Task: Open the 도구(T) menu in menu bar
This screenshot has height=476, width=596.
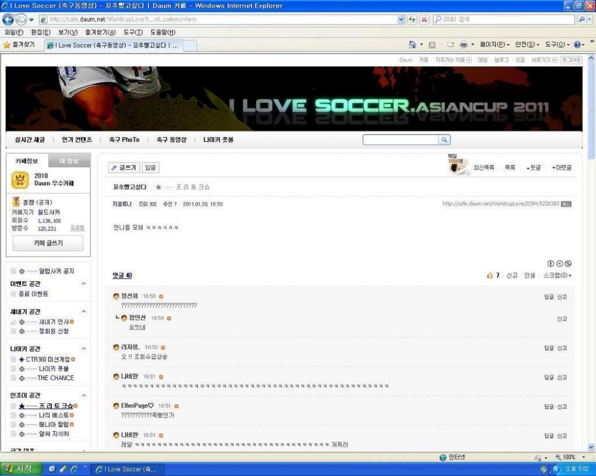Action: (x=132, y=32)
